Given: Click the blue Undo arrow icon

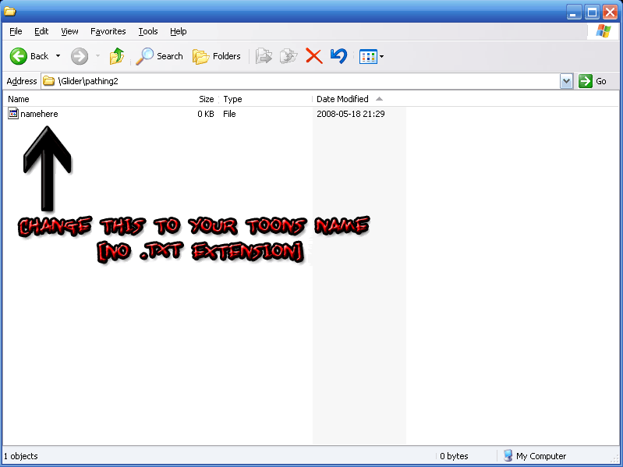Looking at the screenshot, I should tap(338, 56).
